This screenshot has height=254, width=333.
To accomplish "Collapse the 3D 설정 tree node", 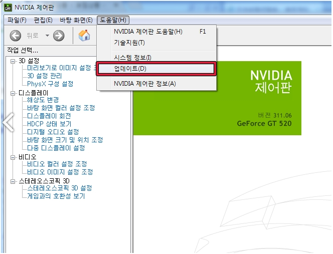I will tap(13, 61).
